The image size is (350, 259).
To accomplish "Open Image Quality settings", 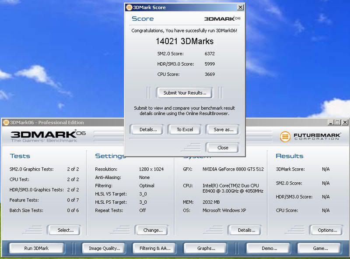I will (x=104, y=248).
